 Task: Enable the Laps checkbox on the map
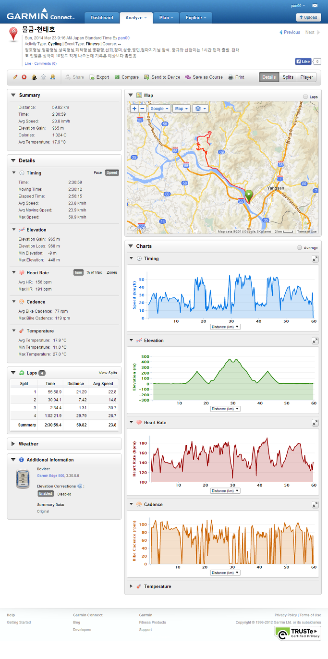tap(305, 97)
